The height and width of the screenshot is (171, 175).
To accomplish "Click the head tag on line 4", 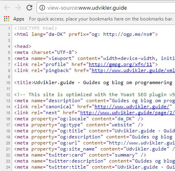I will pos(23,46).
